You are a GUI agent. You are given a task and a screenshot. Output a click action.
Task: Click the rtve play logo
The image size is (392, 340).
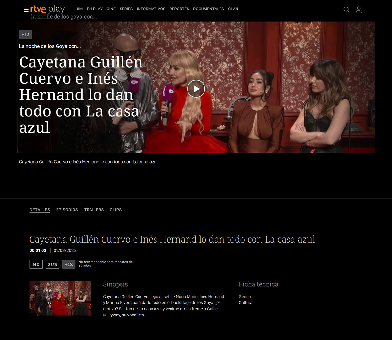[x=48, y=9]
